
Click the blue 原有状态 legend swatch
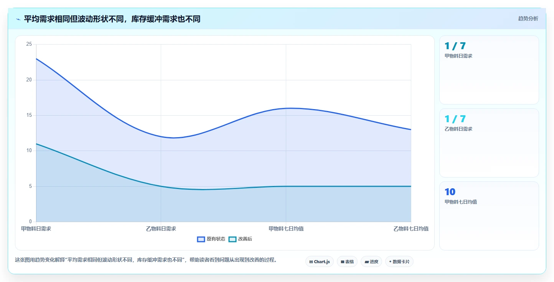pyautogui.click(x=201, y=239)
